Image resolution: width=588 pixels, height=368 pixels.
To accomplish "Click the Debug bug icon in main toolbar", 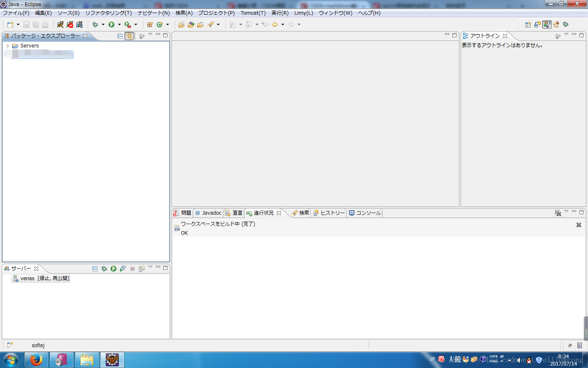I will (x=95, y=25).
